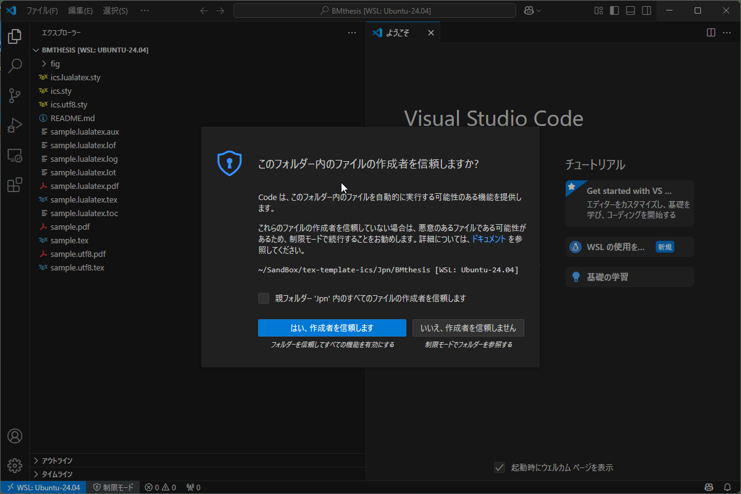Open the Extensions view
741x494 pixels.
(15, 185)
